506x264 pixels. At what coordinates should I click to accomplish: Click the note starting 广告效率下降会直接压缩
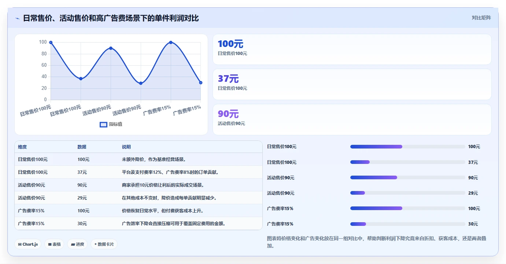click(174, 224)
